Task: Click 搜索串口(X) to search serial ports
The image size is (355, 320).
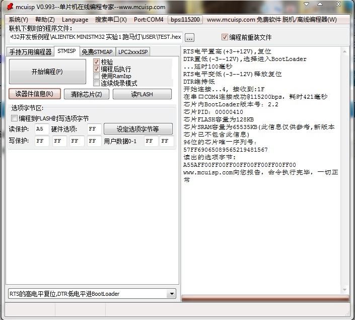Action: pos(111,20)
